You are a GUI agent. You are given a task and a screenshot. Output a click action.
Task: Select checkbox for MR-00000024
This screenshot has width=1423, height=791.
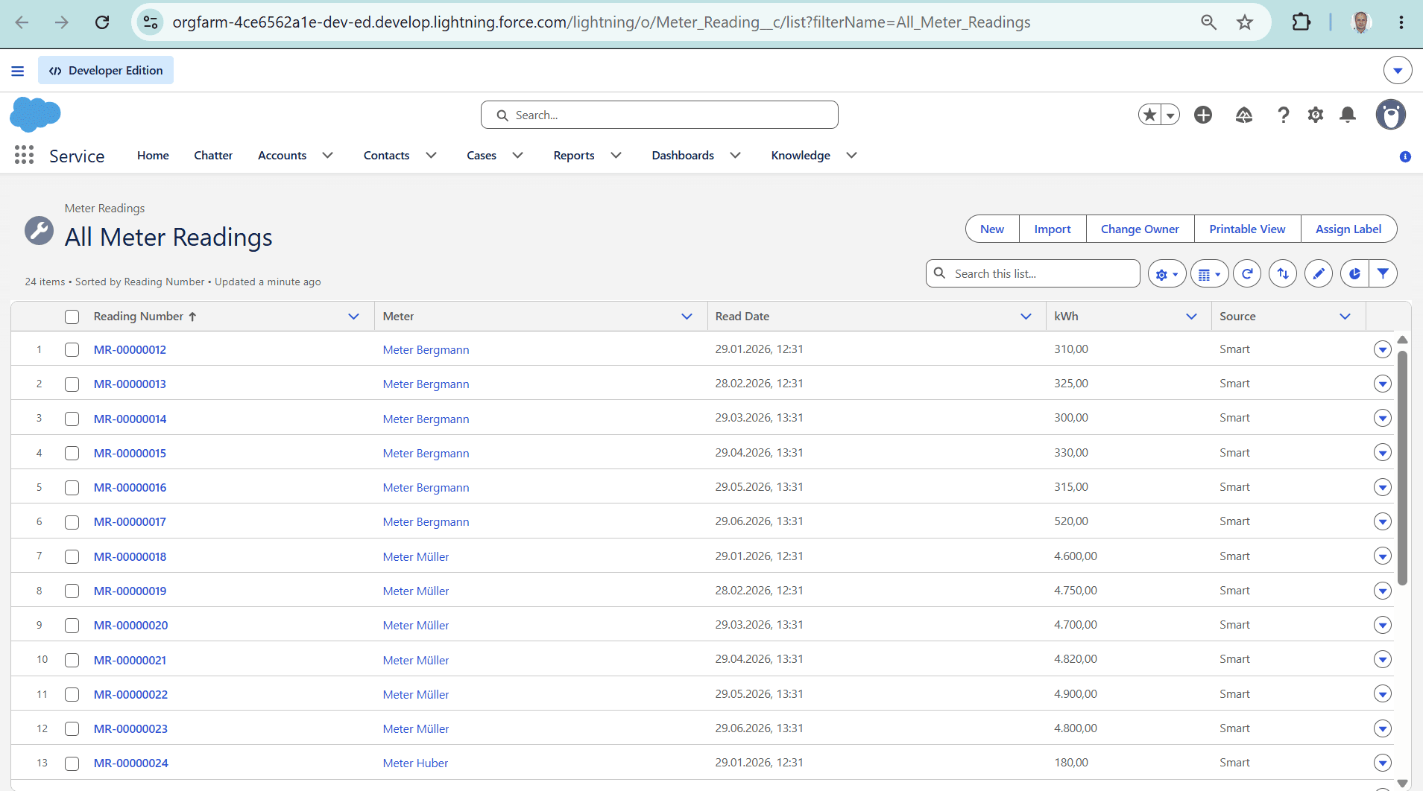[72, 763]
